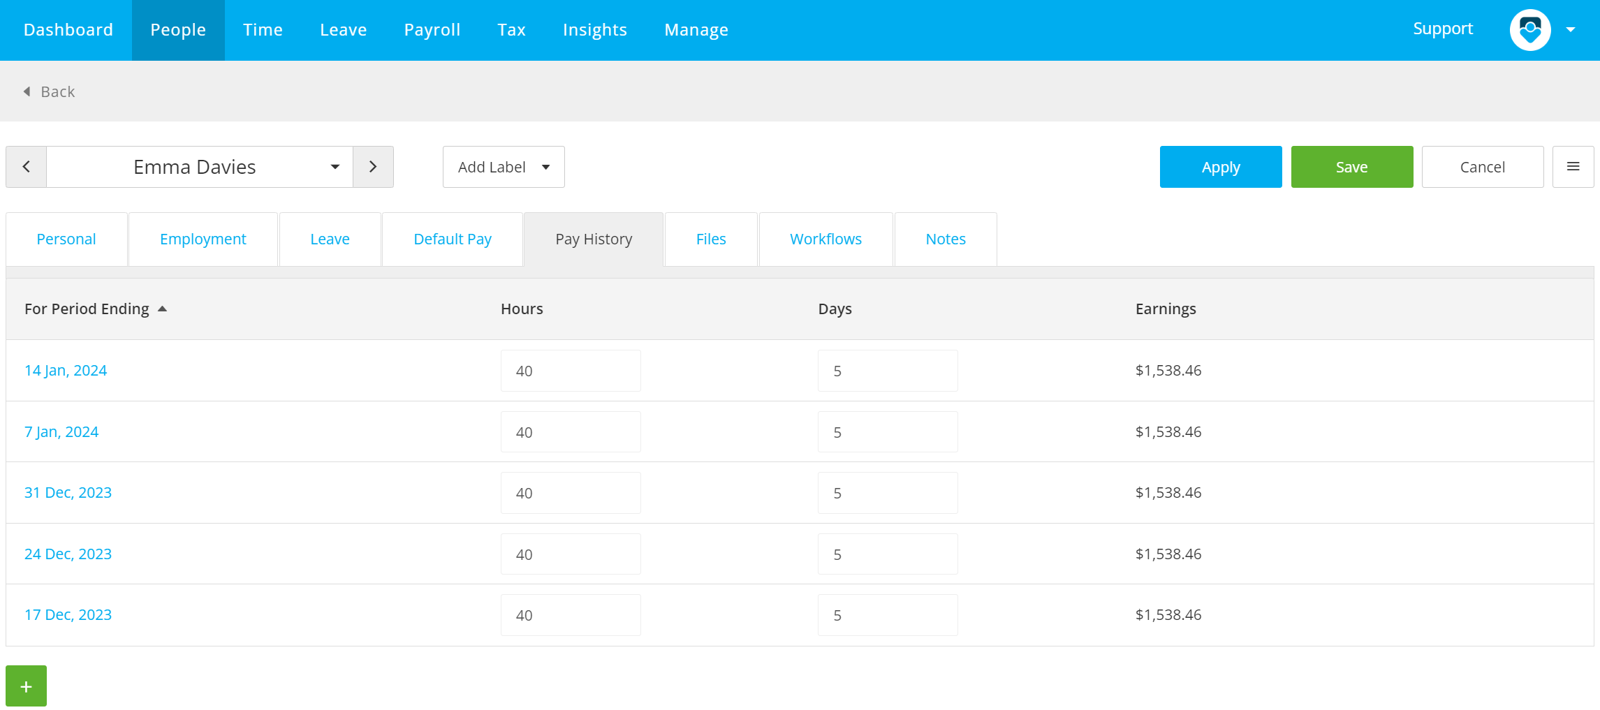The height and width of the screenshot is (710, 1600).
Task: Switch to the Workflows tab
Action: (825, 239)
